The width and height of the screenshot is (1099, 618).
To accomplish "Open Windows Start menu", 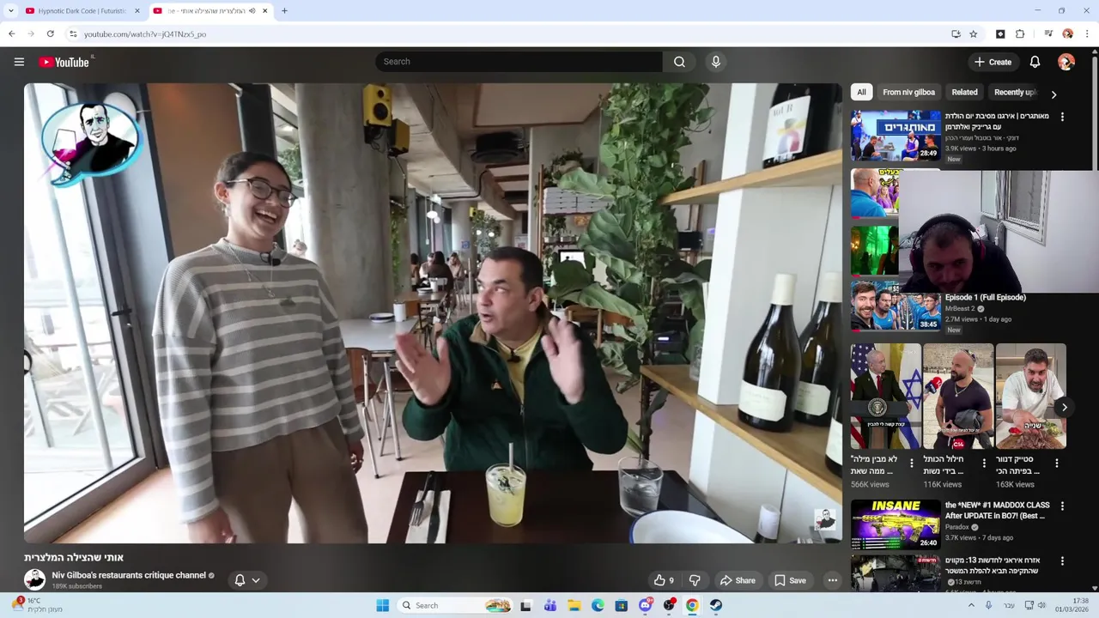I will 383,605.
